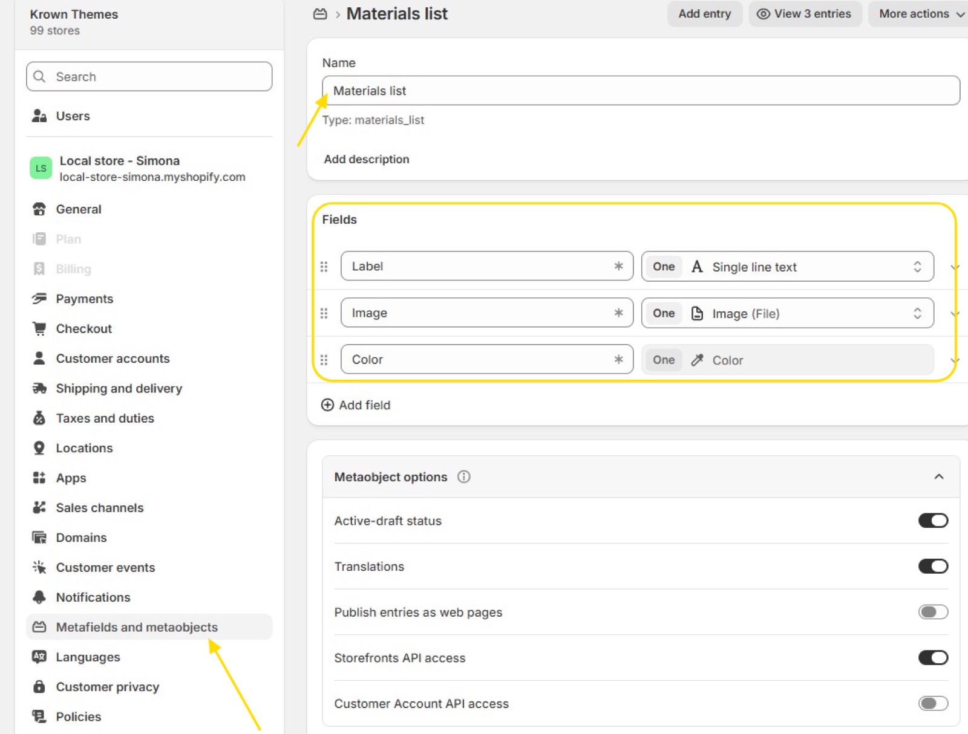Click View 3 entries button
The height and width of the screenshot is (734, 968).
coord(805,14)
